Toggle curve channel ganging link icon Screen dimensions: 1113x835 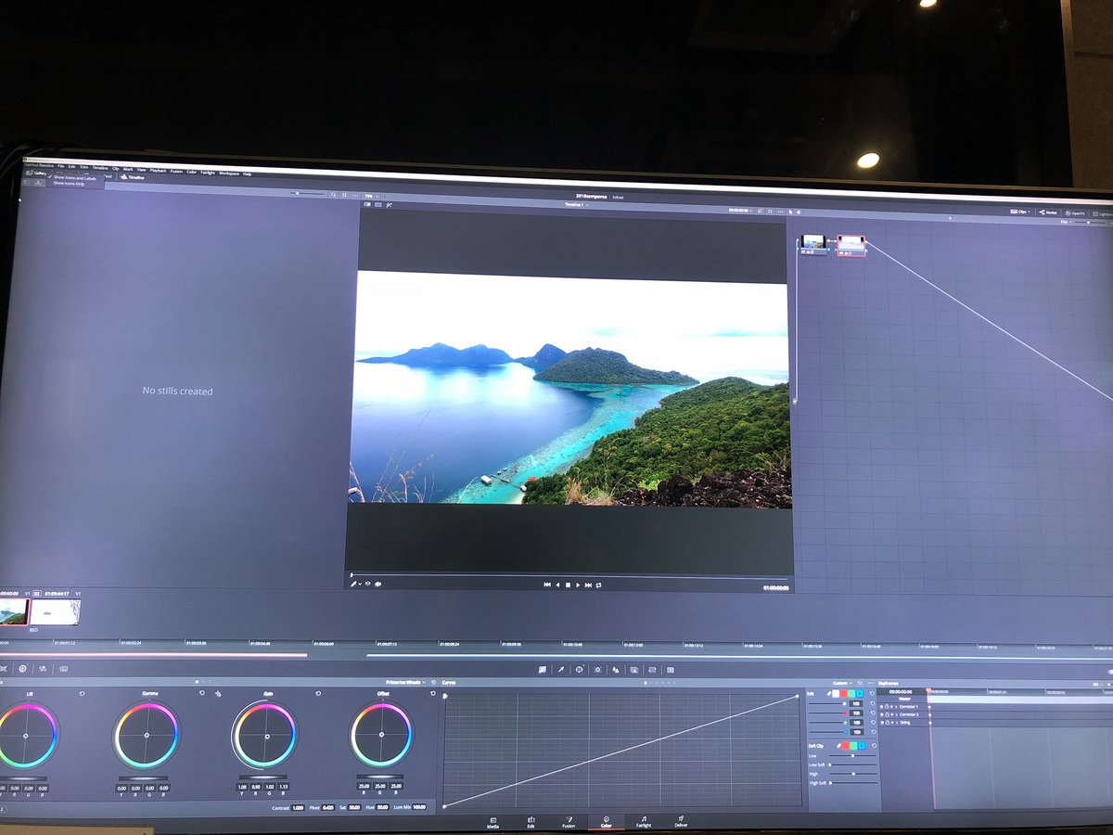829,693
